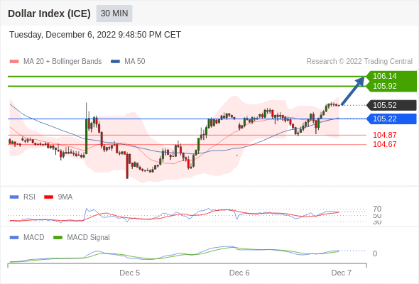Click the Dec 7 date axis label
Image resolution: width=419 pixels, height=284 pixels.
click(342, 273)
